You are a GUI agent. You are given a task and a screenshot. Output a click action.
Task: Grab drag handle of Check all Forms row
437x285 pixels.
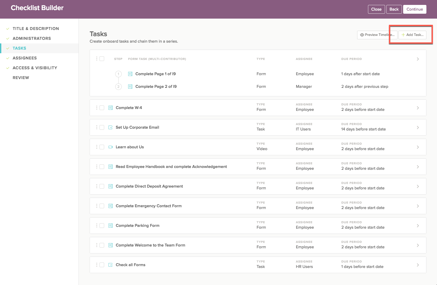click(97, 265)
